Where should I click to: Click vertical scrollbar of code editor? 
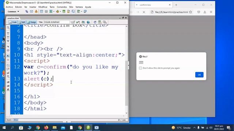127,83
